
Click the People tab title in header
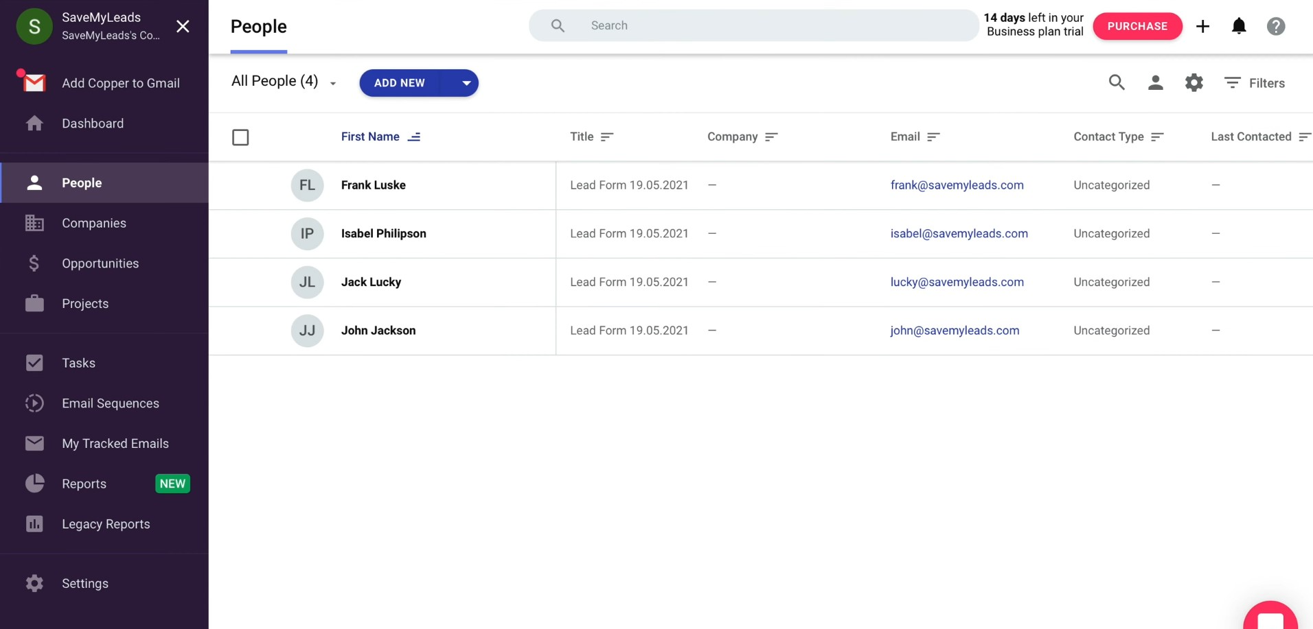point(258,26)
